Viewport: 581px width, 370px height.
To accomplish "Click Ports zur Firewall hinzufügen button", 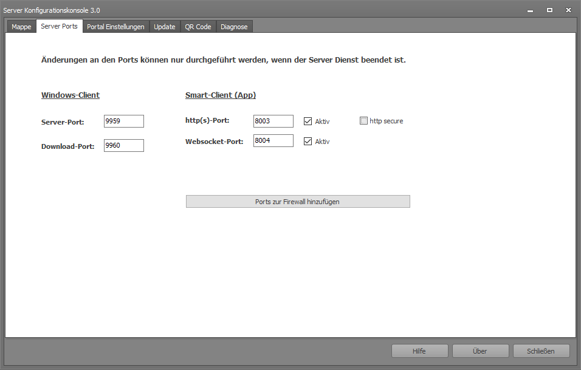I will (298, 202).
